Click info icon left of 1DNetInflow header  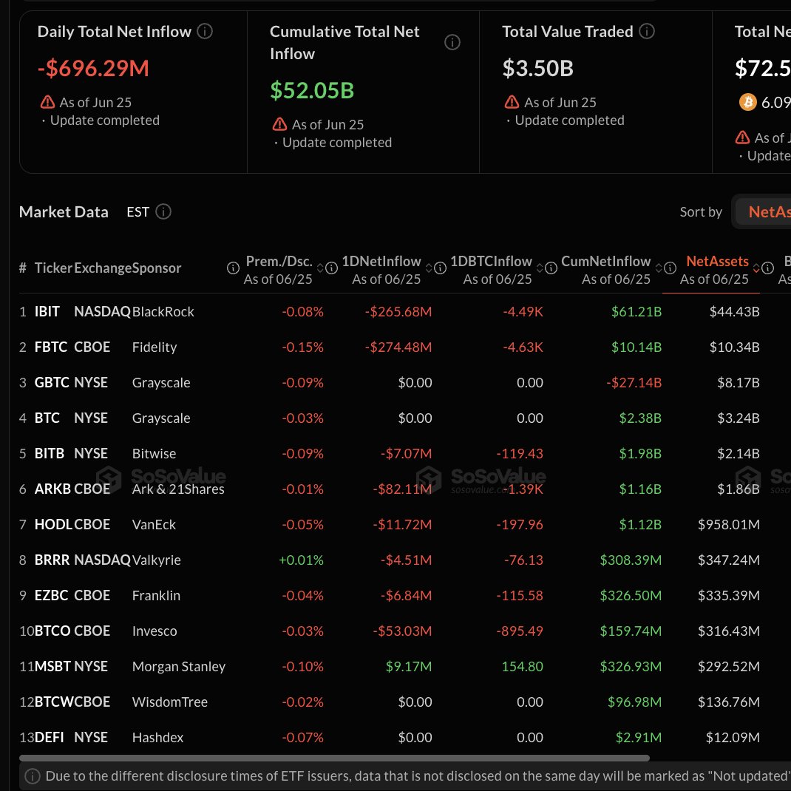[x=331, y=268]
